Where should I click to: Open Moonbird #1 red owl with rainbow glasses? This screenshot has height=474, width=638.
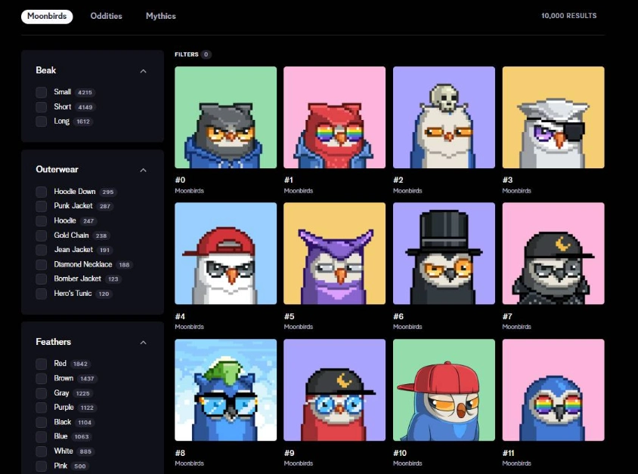[334, 117]
